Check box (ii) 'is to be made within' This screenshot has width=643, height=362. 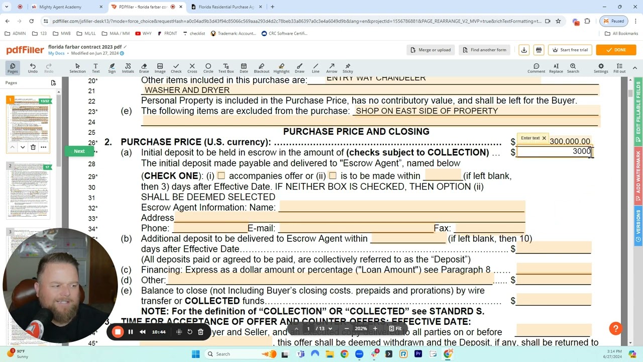click(333, 176)
